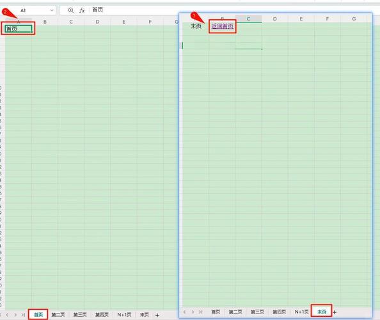
Task: Click the zoom magnifier icon in formula bar
Action: tap(71, 10)
